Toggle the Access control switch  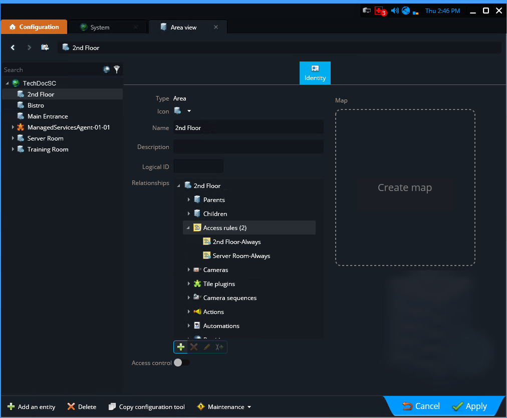coord(181,363)
